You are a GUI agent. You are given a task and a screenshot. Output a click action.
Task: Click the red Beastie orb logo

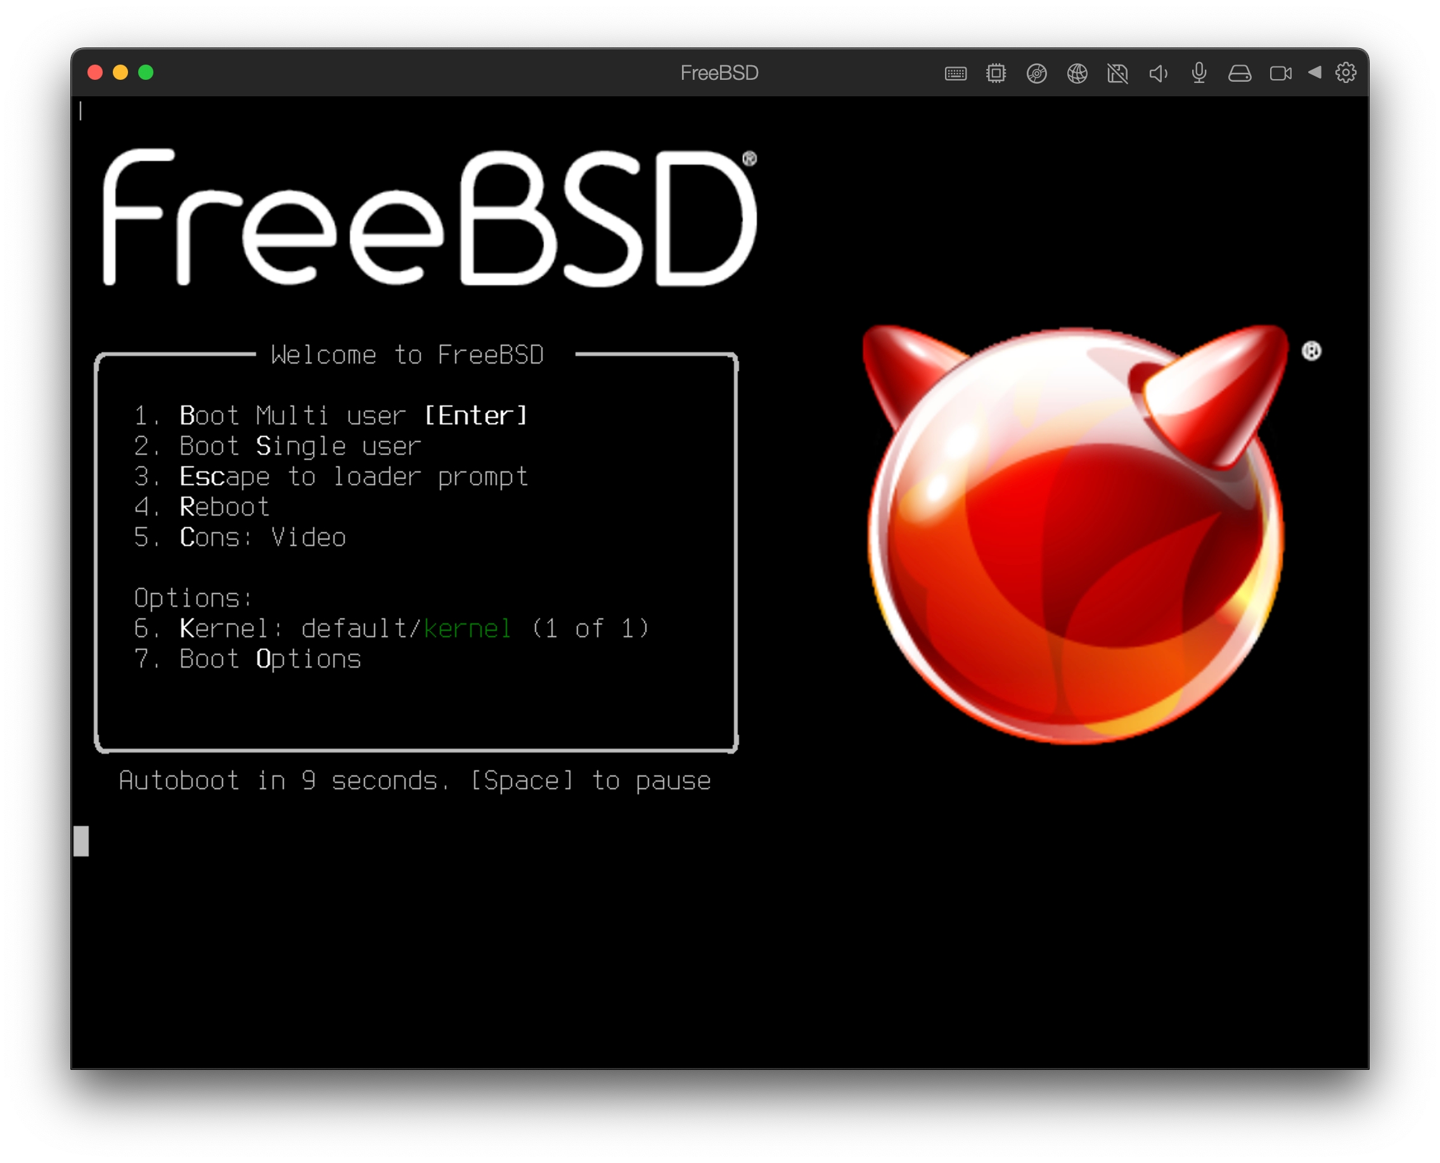point(1076,535)
